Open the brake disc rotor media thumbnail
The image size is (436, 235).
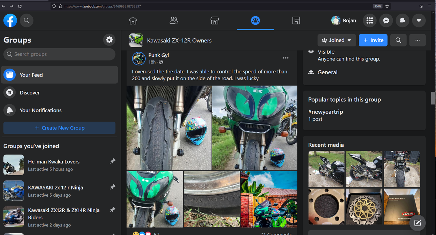pos(364,206)
